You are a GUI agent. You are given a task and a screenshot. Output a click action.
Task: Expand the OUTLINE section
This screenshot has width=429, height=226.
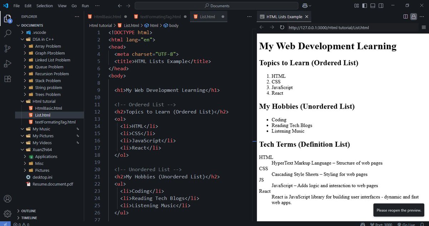coord(49,211)
